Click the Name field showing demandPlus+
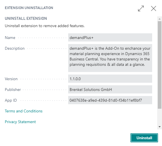Image resolution: width=162 pixels, height=146 pixels. tap(110, 38)
